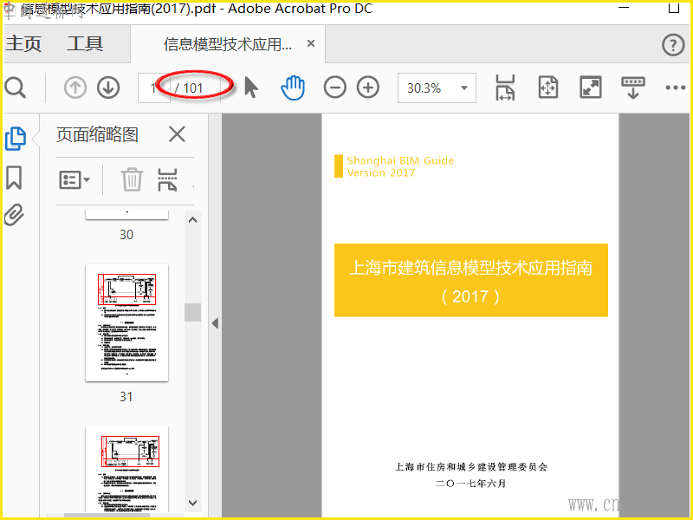Select the 信息模型技术应用 document tab
The width and height of the screenshot is (693, 520).
click(228, 44)
